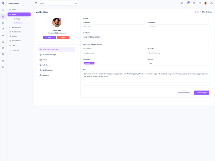Click the gift icon in left rail

coord(3,42)
